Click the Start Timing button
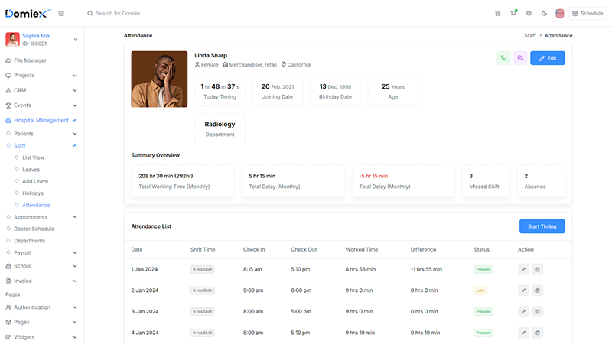Screen dimensions: 612x344 coord(542,226)
